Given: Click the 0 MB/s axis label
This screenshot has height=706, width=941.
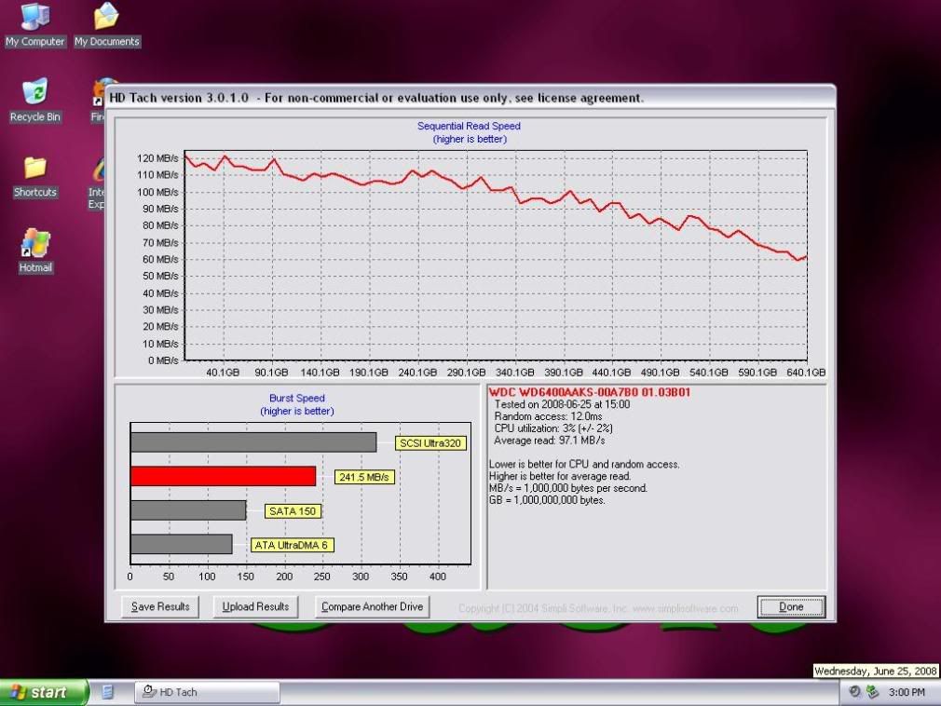Looking at the screenshot, I should (x=163, y=360).
